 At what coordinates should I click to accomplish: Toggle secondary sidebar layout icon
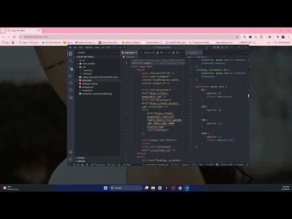tap(226, 47)
